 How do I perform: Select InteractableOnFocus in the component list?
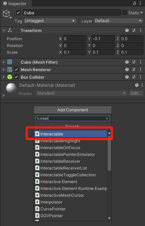point(71,148)
